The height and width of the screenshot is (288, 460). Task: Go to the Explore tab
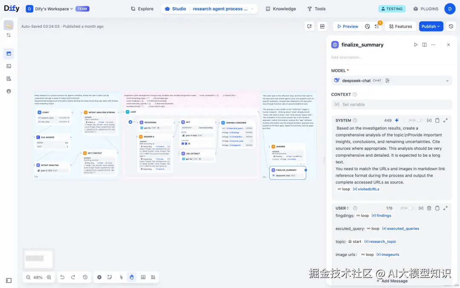[x=142, y=9]
